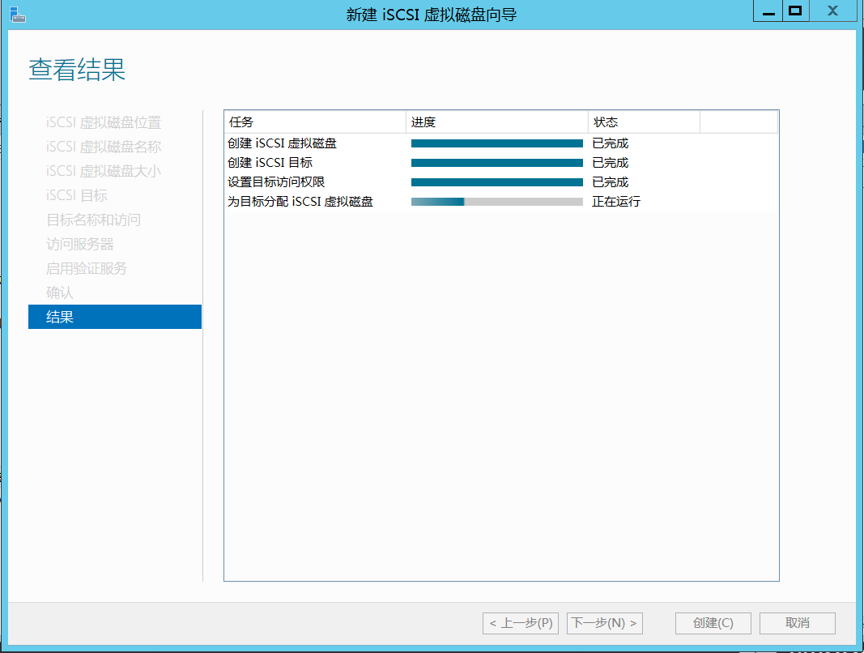Click 已完成 status of 创建 iSCSI 目标
Viewport: 864px width, 653px height.
click(x=610, y=163)
